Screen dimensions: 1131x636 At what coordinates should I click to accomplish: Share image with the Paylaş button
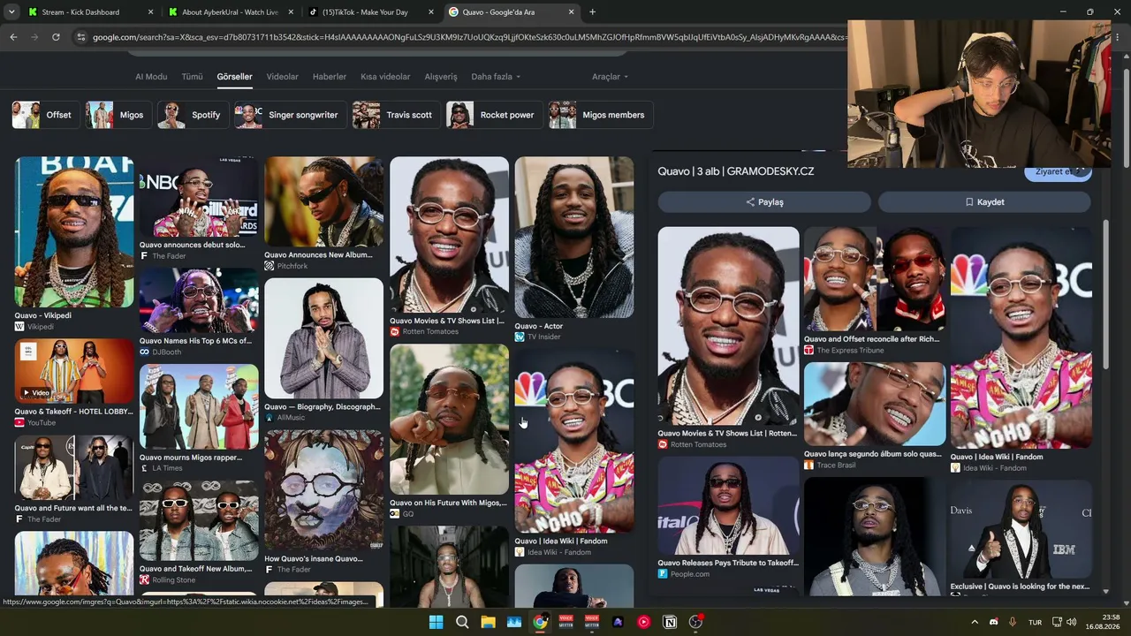[x=764, y=202]
